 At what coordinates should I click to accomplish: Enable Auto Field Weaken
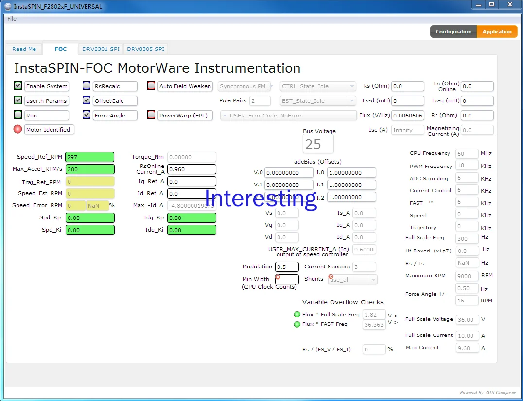click(150, 86)
